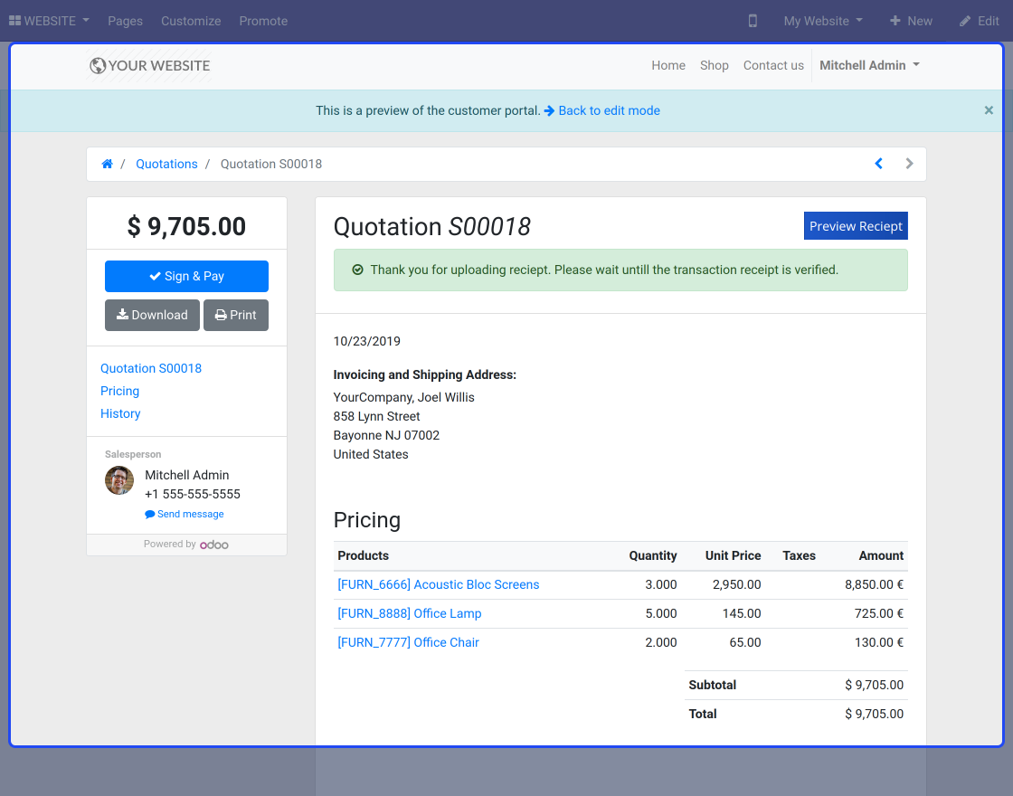Click the New content button
Viewport: 1013px width, 796px height.
pyautogui.click(x=911, y=21)
